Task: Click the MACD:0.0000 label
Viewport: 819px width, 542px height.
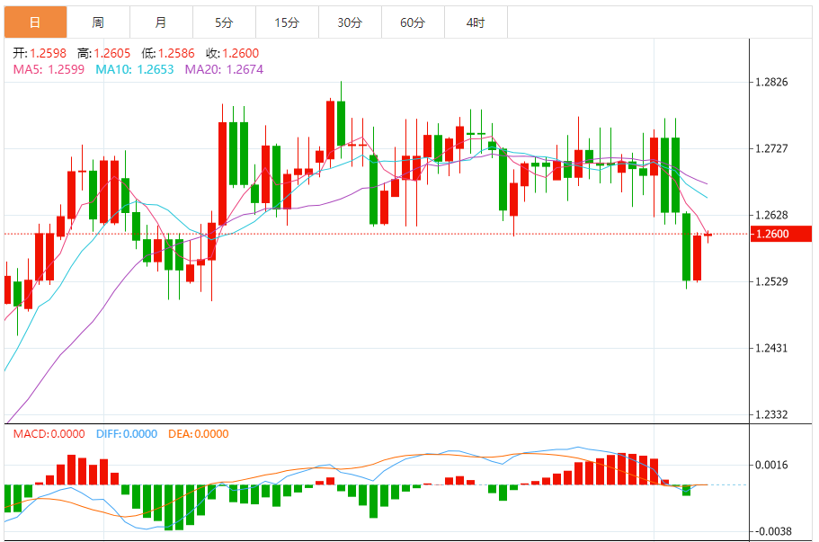Action: click(49, 434)
